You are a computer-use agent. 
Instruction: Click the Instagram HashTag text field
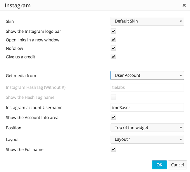147,87
